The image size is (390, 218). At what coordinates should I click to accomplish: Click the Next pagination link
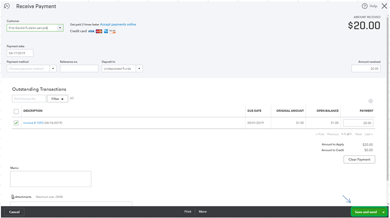359,134
